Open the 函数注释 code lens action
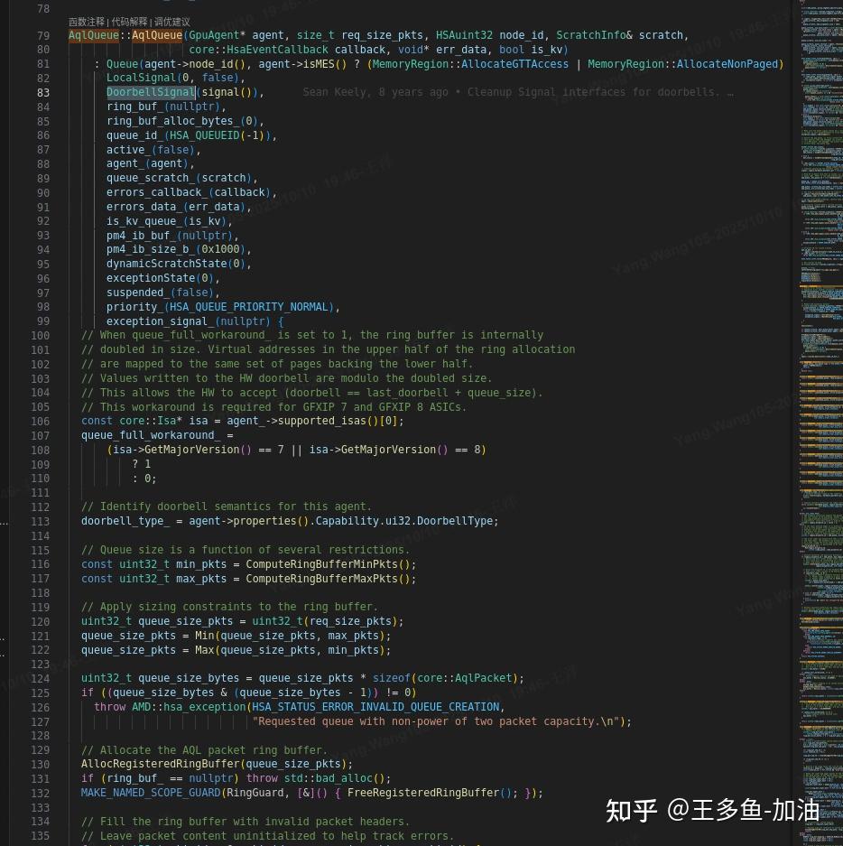 pos(87,23)
